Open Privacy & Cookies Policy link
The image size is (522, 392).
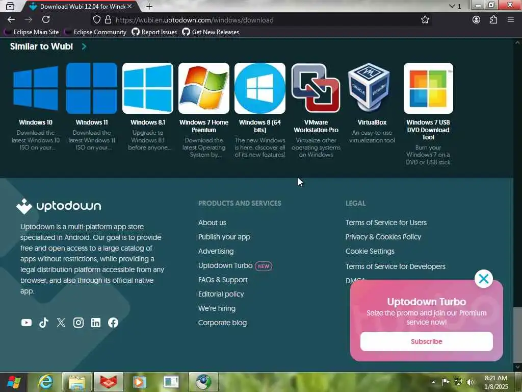383,237
